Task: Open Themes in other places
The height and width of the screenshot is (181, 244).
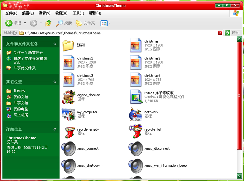Action: [19, 90]
